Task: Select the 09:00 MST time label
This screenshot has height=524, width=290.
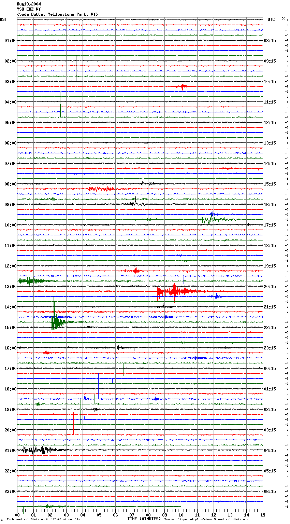Action: (11, 205)
